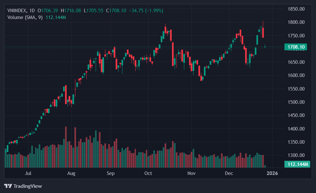Select the Oct marker on time axis
Viewport: 316px width, 193px height.
click(x=148, y=174)
